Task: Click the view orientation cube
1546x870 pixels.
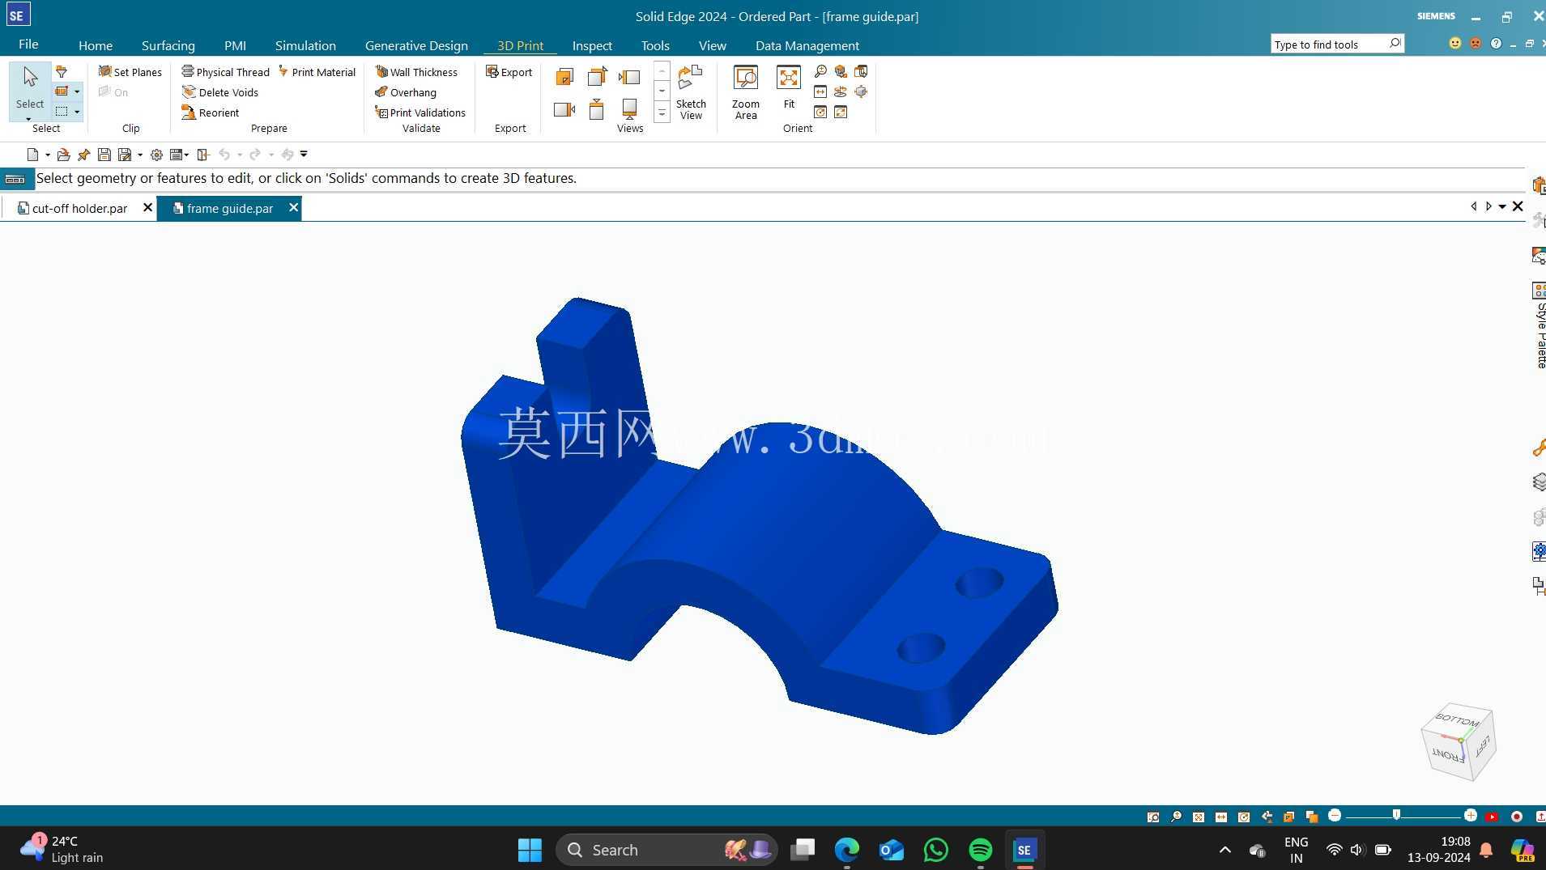Action: point(1458,741)
